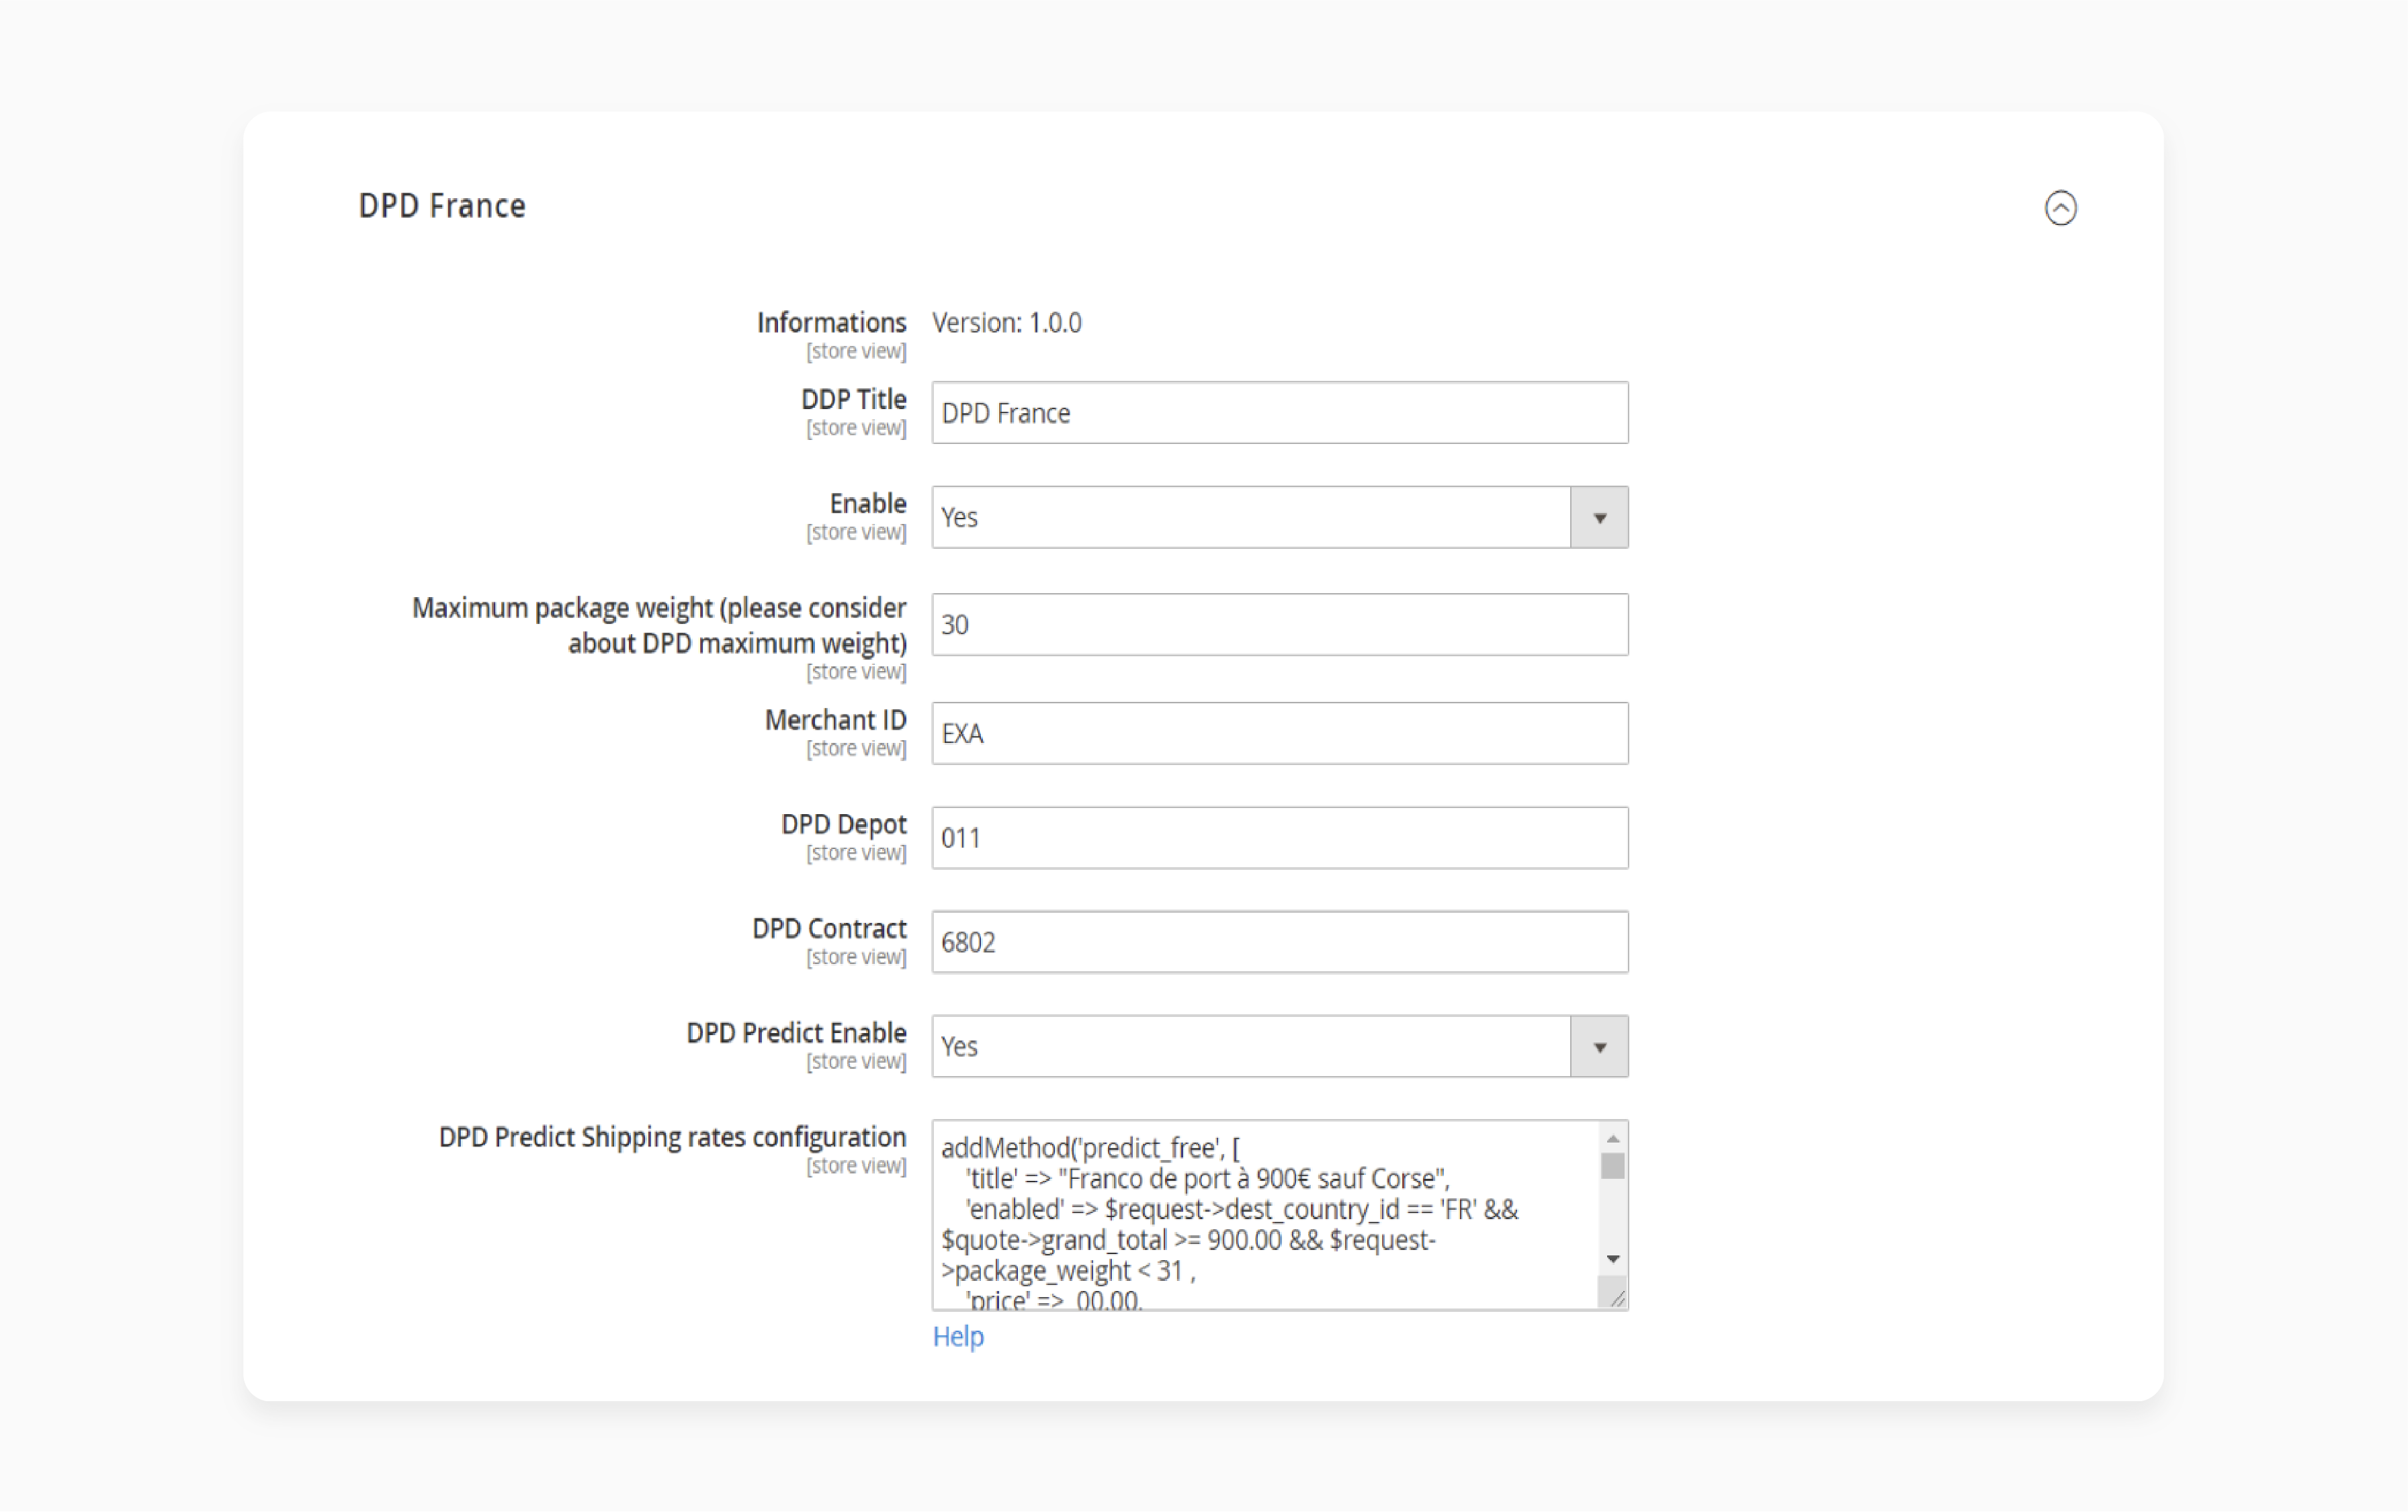Open the Enable dropdown
Screen dimensions: 2408x1512
1280,518
